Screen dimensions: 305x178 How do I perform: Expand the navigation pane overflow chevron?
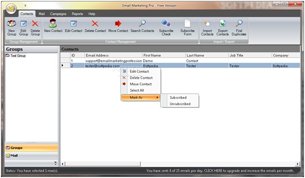pyautogui.click(x=55, y=163)
